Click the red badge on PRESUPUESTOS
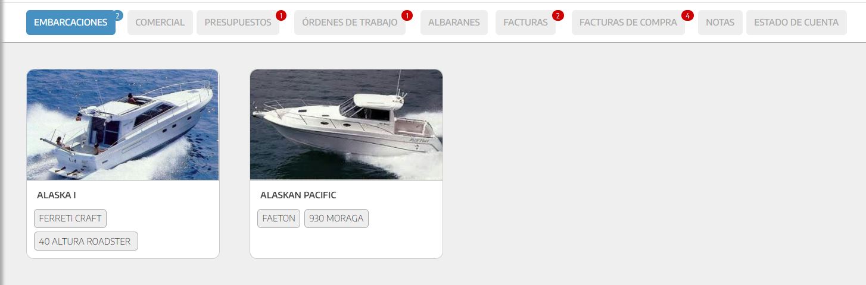This screenshot has width=866, height=285. point(281,15)
